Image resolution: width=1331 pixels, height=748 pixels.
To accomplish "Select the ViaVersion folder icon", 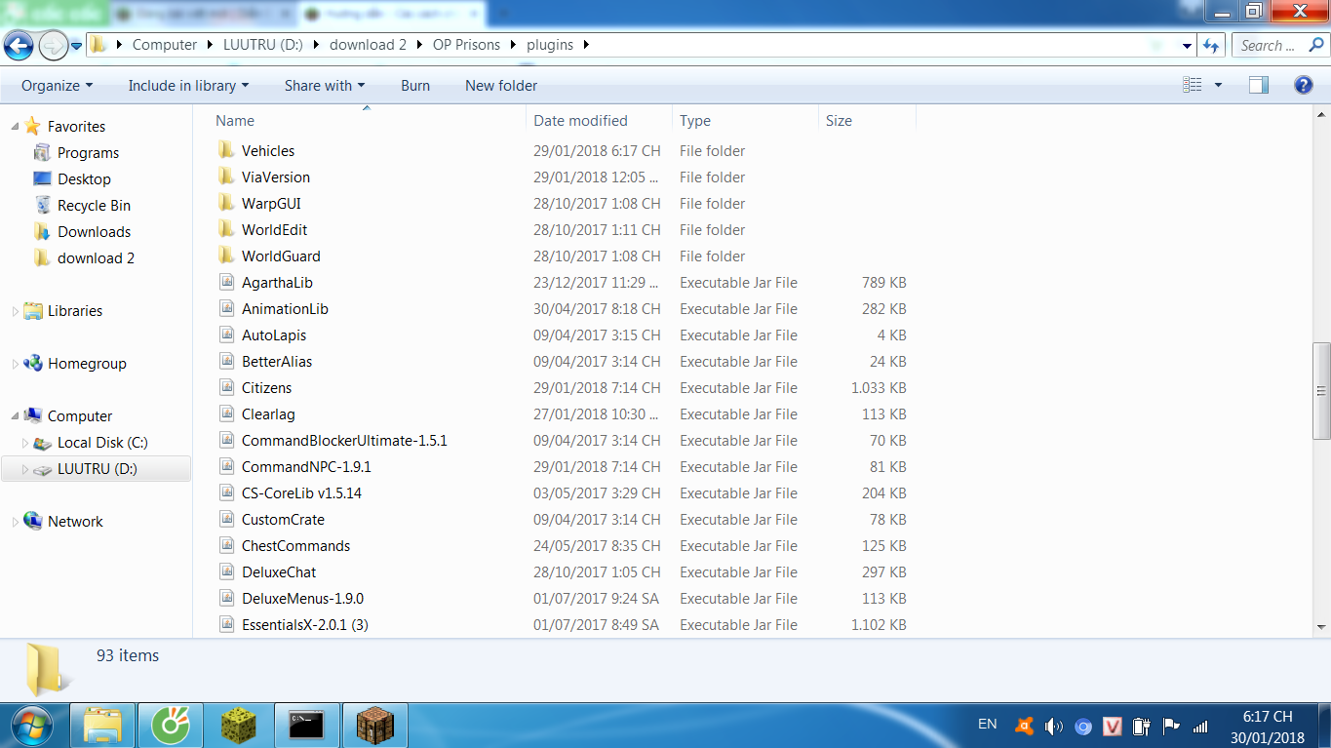I will click(x=226, y=177).
